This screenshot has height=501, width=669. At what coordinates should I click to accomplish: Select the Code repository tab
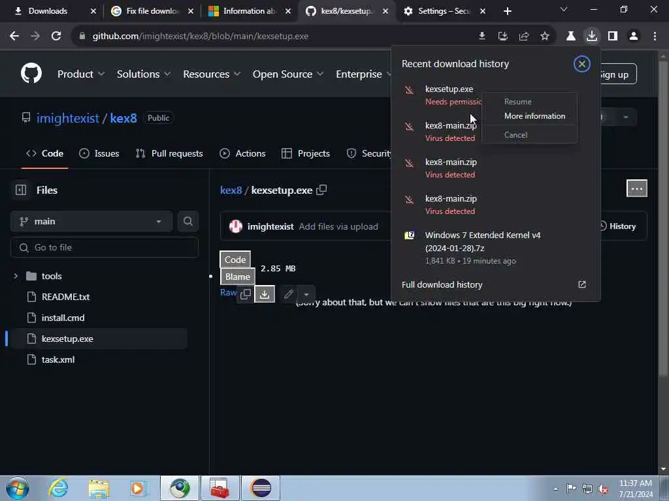pyautogui.click(x=45, y=153)
